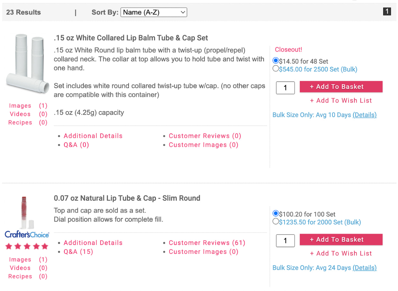398x291 pixels.
Task: Open Recipes for the Natural Lip Tube
Action: 20,276
